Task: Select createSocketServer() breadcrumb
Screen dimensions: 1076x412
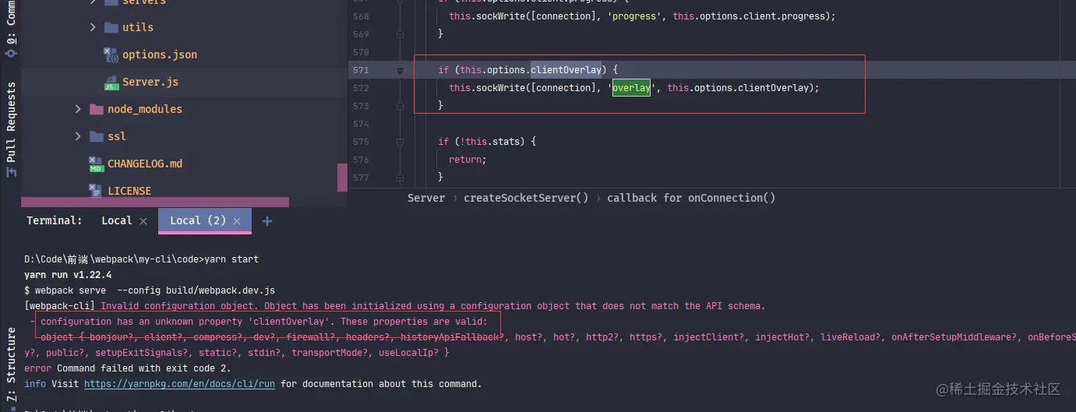Action: click(526, 198)
